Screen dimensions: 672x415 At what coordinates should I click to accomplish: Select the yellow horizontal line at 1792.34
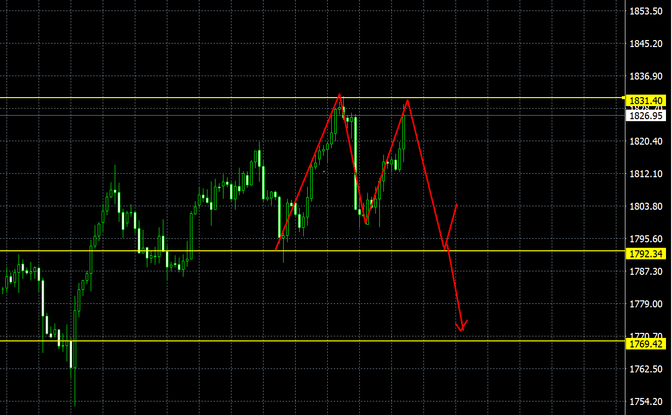tap(313, 251)
